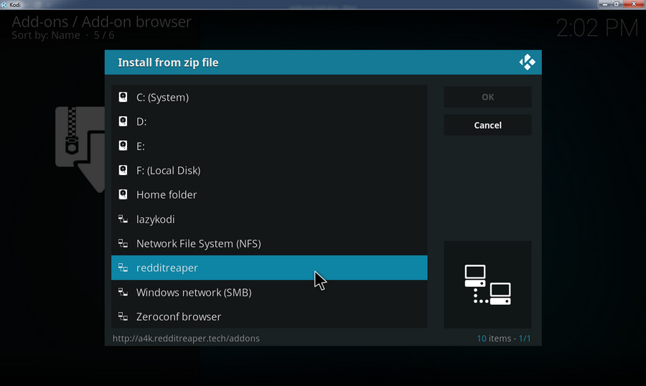
Task: Open Zeroconf browser list item
Action: pos(179,317)
